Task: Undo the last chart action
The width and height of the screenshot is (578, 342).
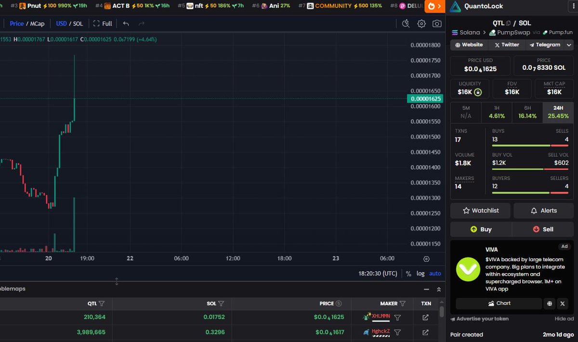Action: coord(126,24)
